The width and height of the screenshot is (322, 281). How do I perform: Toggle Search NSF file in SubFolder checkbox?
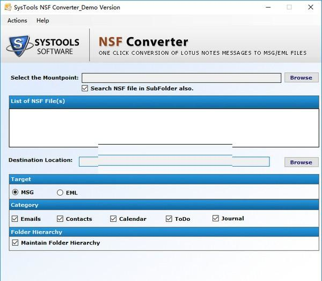[x=85, y=89]
